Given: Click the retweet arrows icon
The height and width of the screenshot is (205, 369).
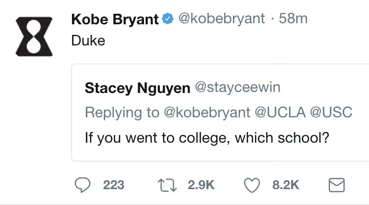Looking at the screenshot, I should click(167, 185).
